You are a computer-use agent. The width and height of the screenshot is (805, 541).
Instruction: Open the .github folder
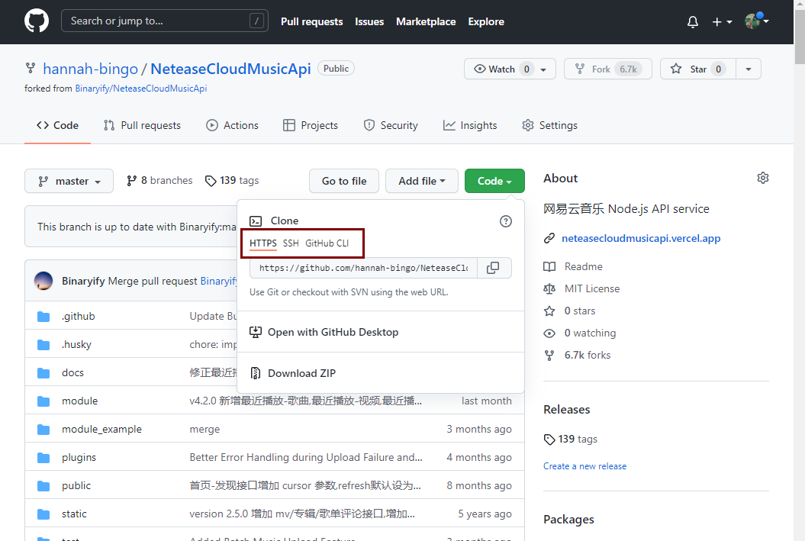tap(78, 316)
